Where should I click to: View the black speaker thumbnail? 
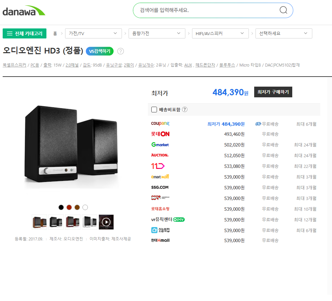point(56,222)
